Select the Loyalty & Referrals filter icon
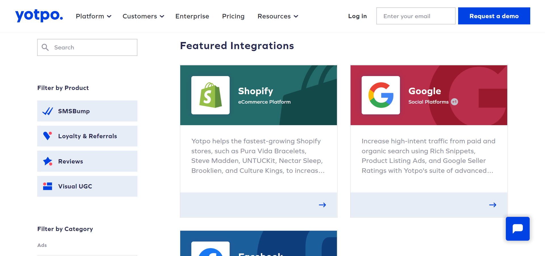The width and height of the screenshot is (545, 256). point(48,136)
